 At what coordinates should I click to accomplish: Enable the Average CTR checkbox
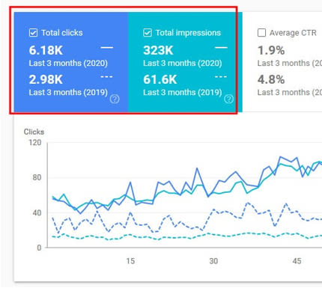261,33
